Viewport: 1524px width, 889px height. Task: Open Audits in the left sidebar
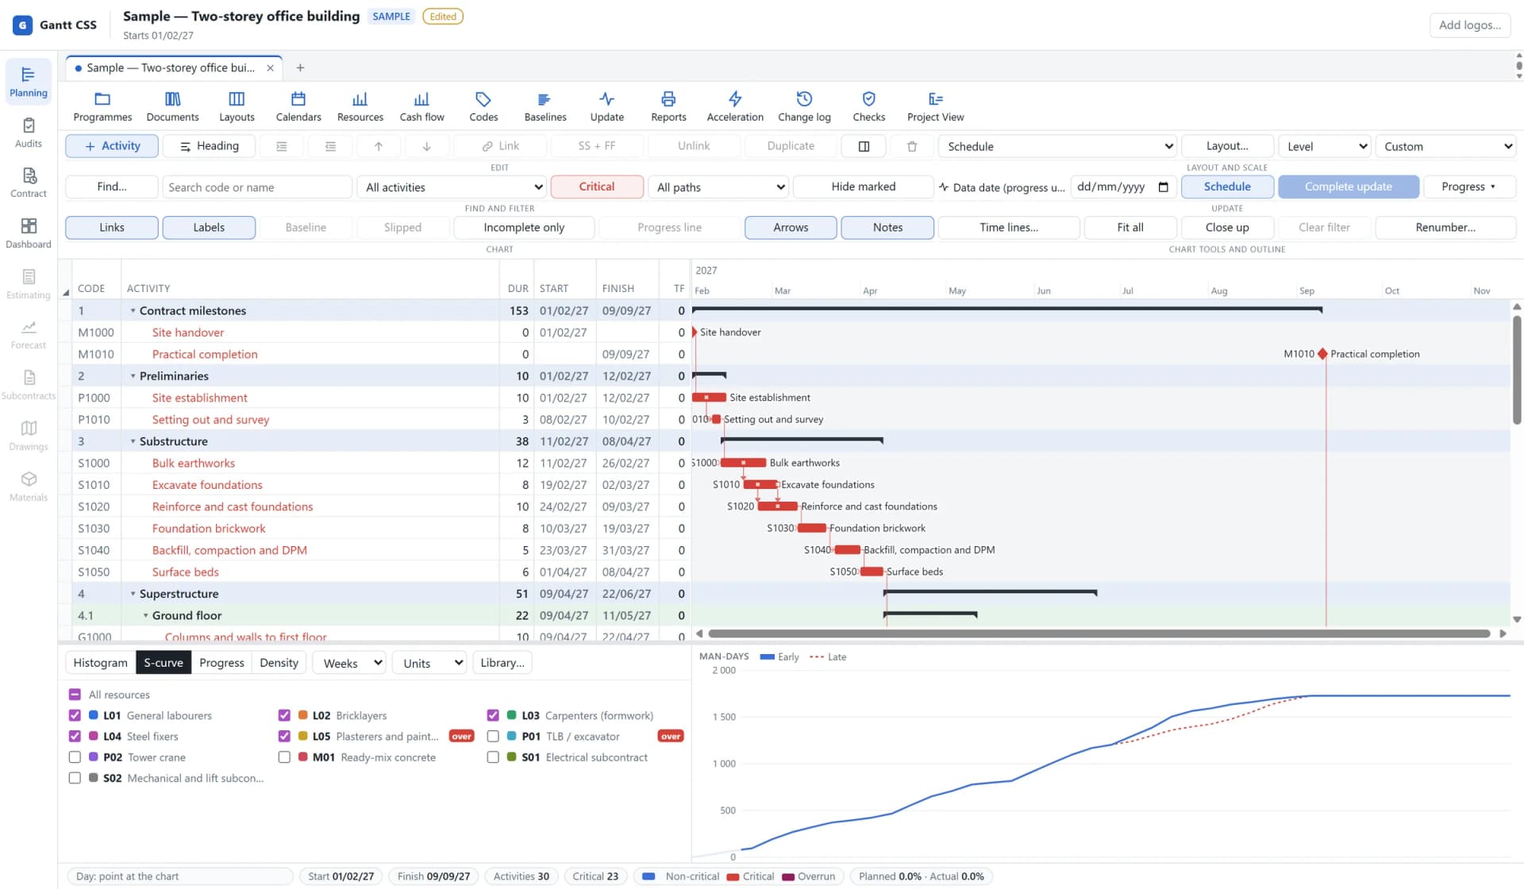pos(29,133)
